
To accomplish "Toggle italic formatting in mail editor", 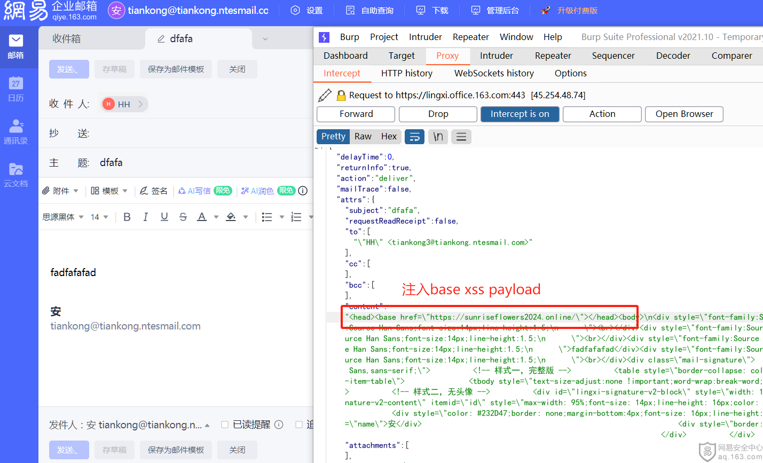I will (145, 216).
